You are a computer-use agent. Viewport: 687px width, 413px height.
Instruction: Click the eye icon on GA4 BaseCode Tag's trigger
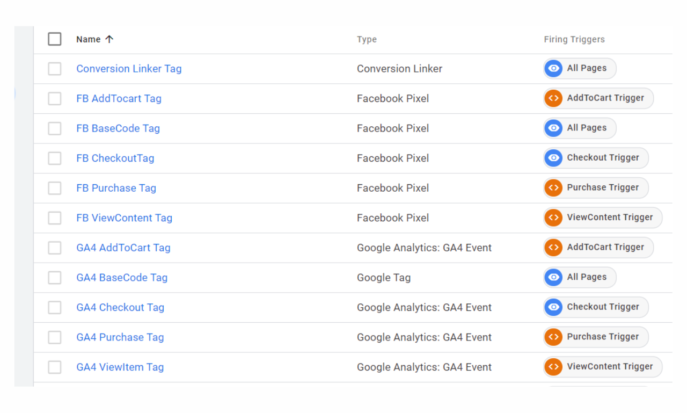tap(553, 277)
